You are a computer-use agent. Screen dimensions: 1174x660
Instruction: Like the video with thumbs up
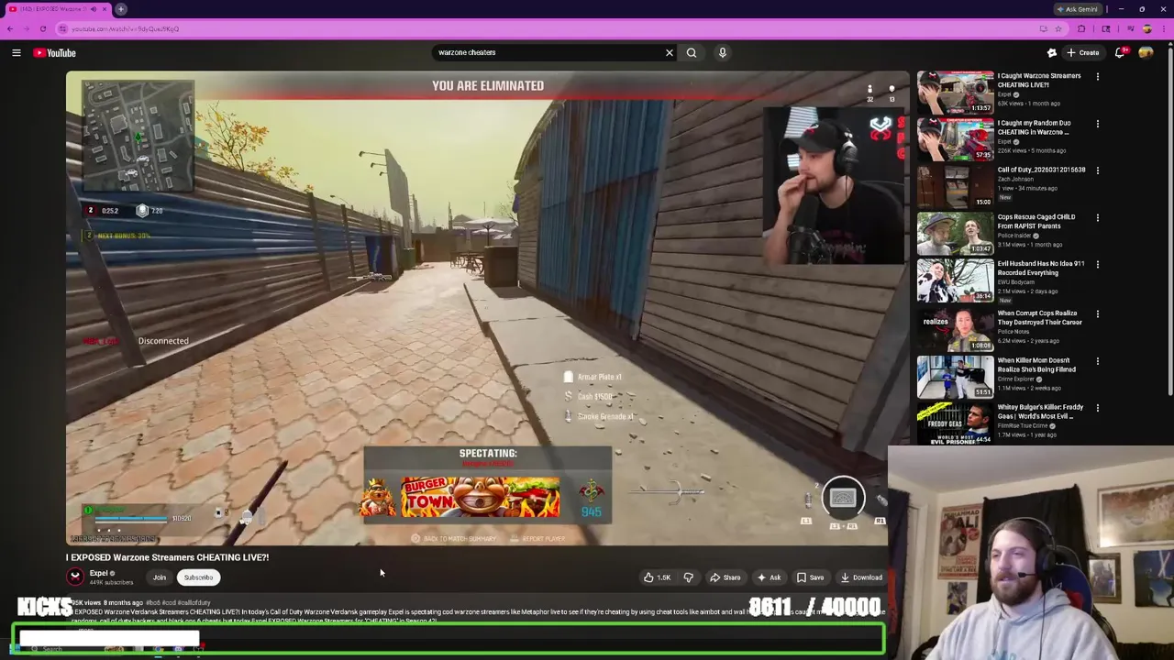coord(657,577)
